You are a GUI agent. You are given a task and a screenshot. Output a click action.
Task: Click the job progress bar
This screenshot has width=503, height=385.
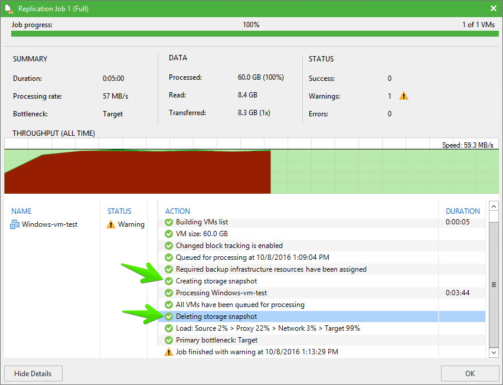click(254, 34)
